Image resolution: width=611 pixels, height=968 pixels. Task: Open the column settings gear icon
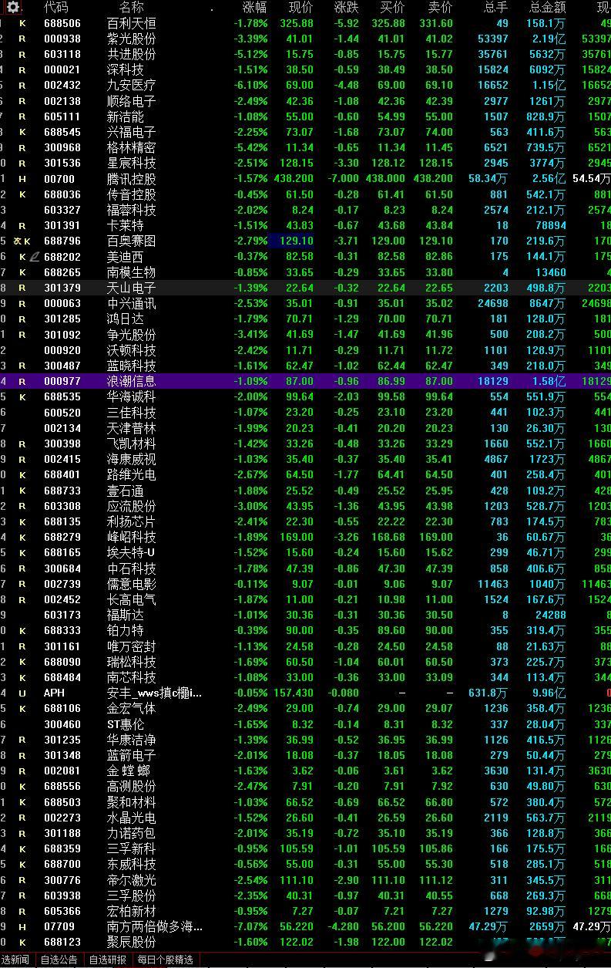[x=13, y=8]
